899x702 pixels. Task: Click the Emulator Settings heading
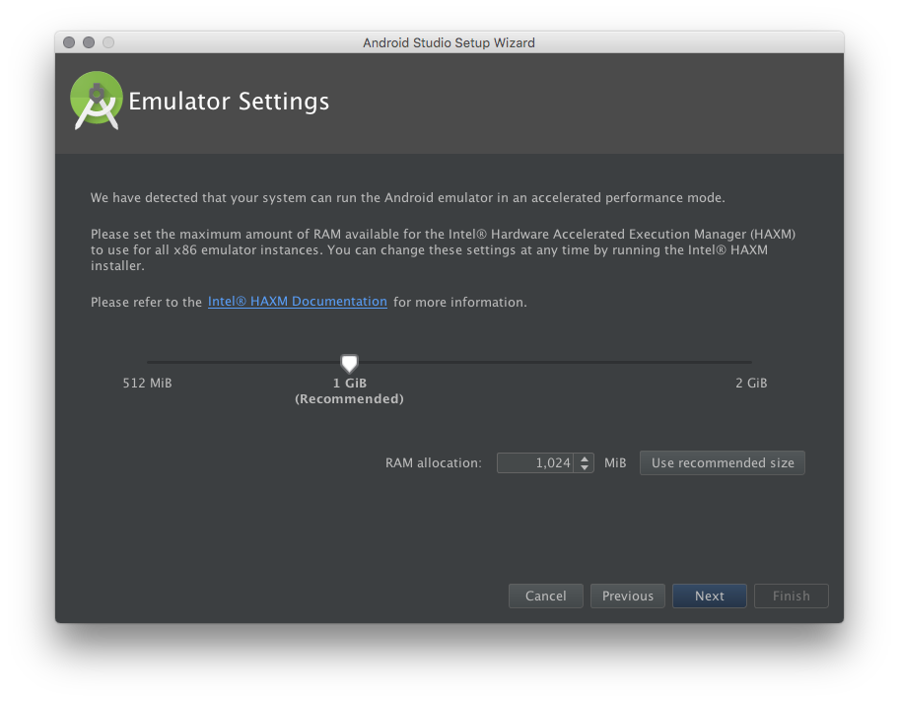pos(229,102)
